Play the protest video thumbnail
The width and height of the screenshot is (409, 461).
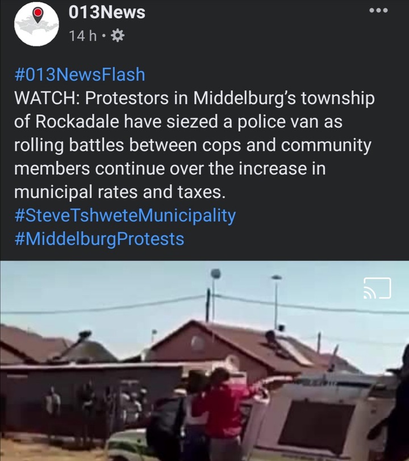click(x=204, y=361)
